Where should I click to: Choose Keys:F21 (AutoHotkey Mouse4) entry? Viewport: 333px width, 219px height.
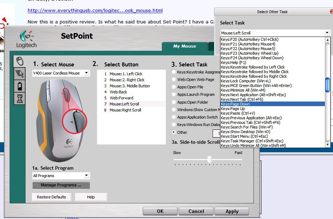273,44
